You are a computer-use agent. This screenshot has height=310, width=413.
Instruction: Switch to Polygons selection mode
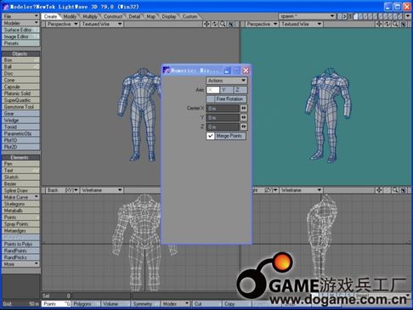pos(86,304)
